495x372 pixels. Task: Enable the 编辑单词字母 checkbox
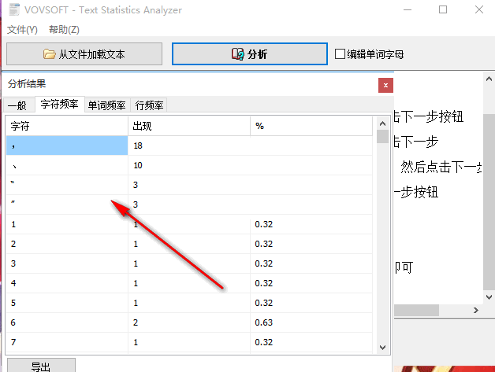click(340, 53)
